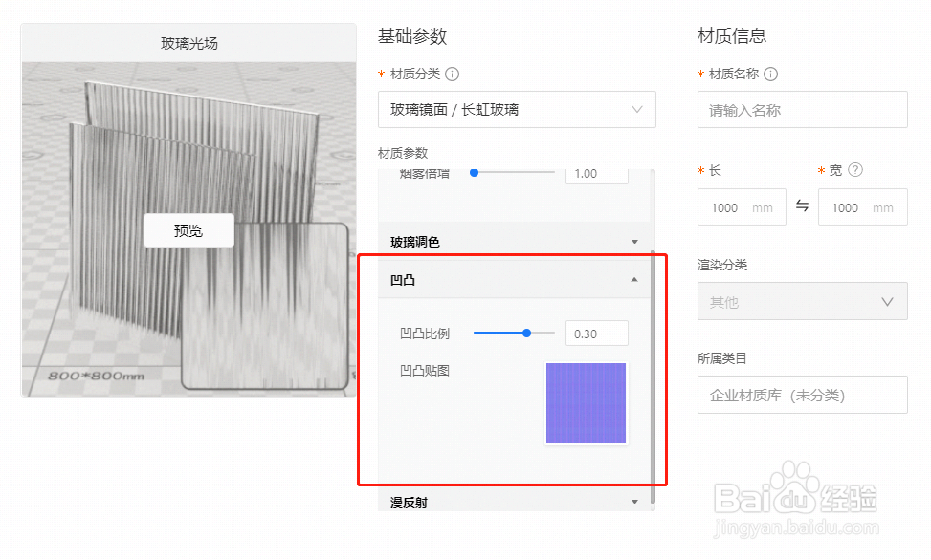Click the 玻璃光场 preview title
The width and height of the screenshot is (931, 560).
point(188,43)
